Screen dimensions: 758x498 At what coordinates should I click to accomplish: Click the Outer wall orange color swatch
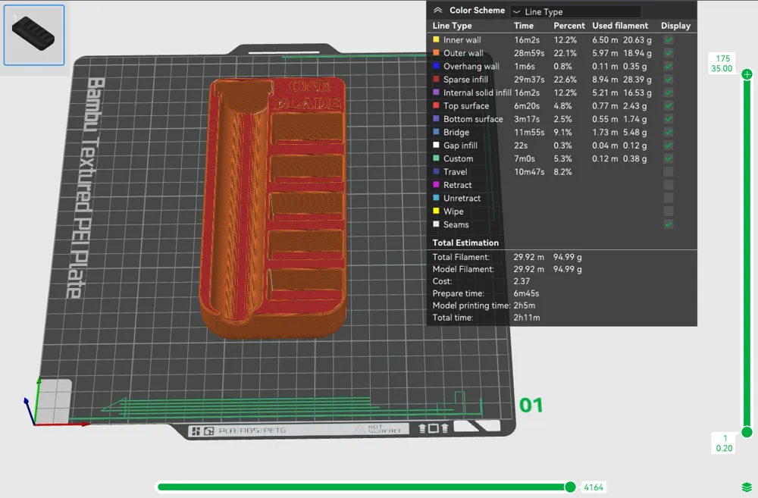[436, 53]
